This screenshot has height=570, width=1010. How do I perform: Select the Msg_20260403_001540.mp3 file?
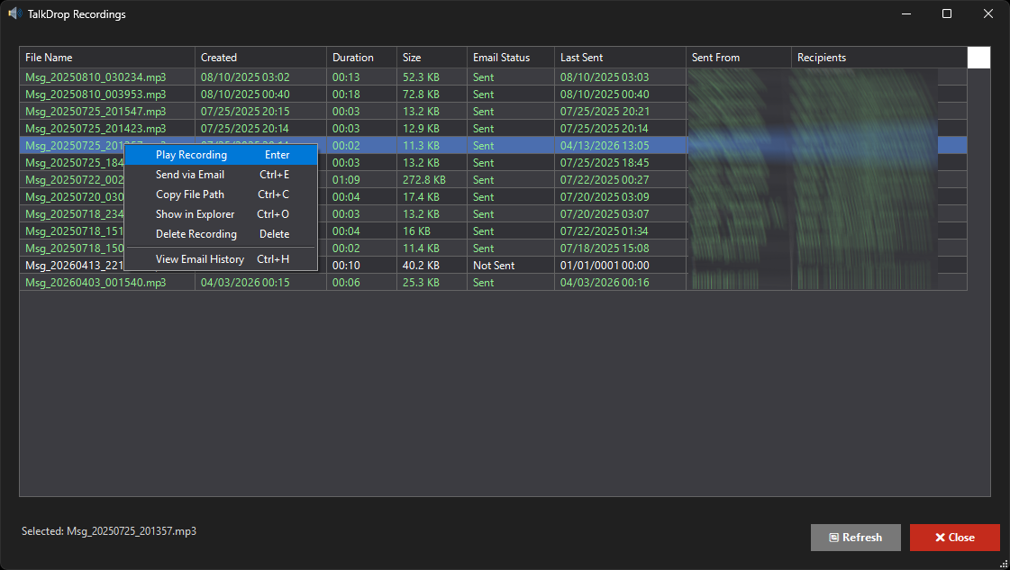tap(96, 283)
